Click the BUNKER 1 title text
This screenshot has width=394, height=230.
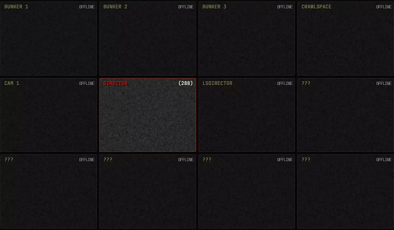coord(16,7)
